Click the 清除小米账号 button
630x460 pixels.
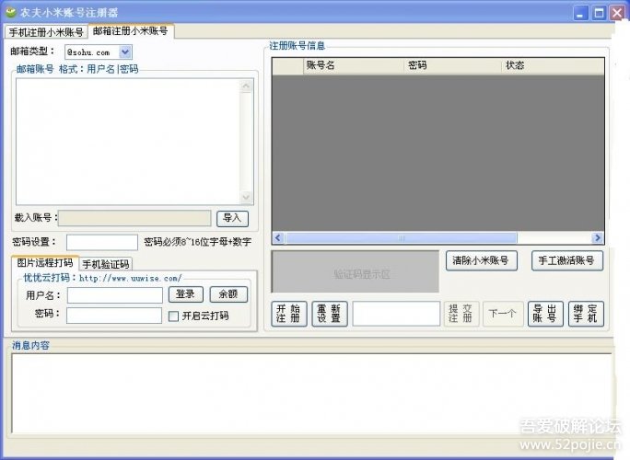482,261
